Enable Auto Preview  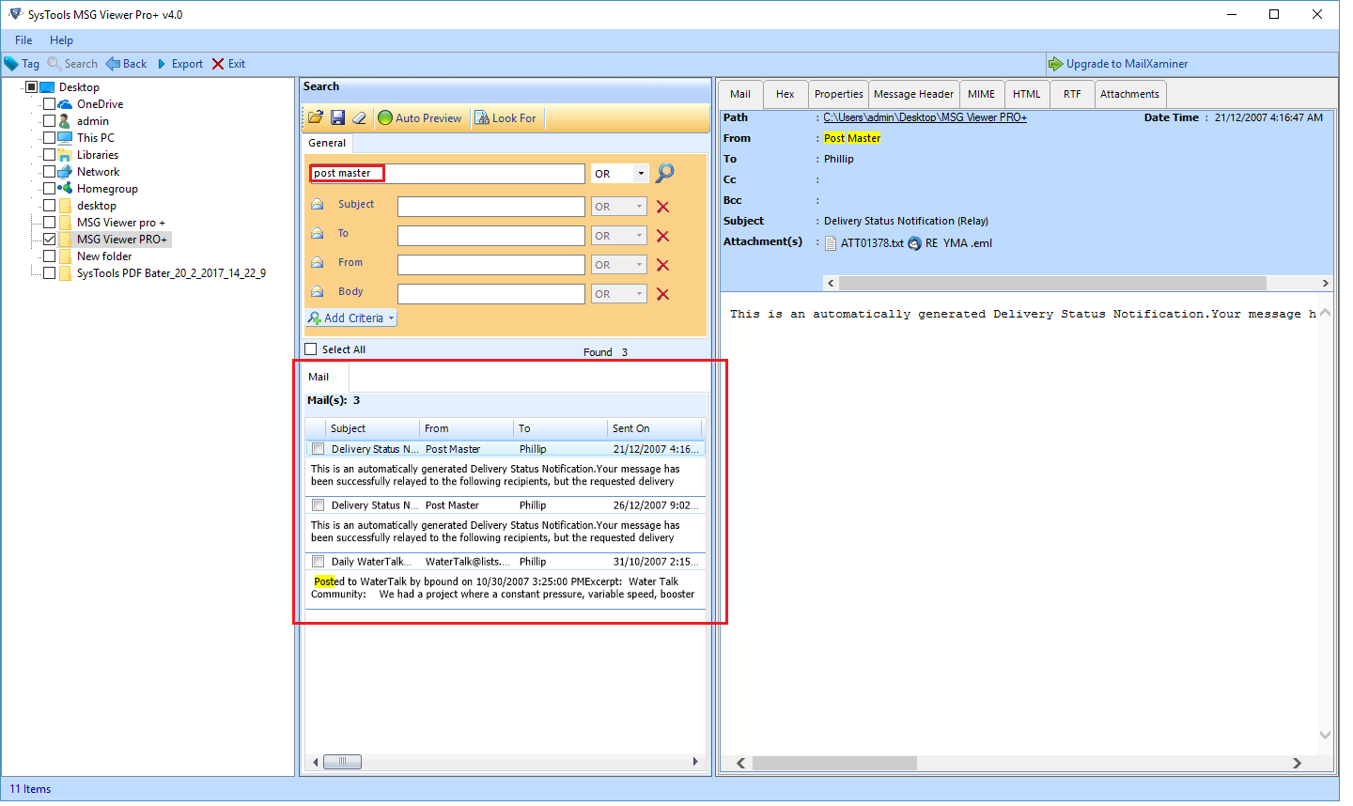tap(420, 118)
